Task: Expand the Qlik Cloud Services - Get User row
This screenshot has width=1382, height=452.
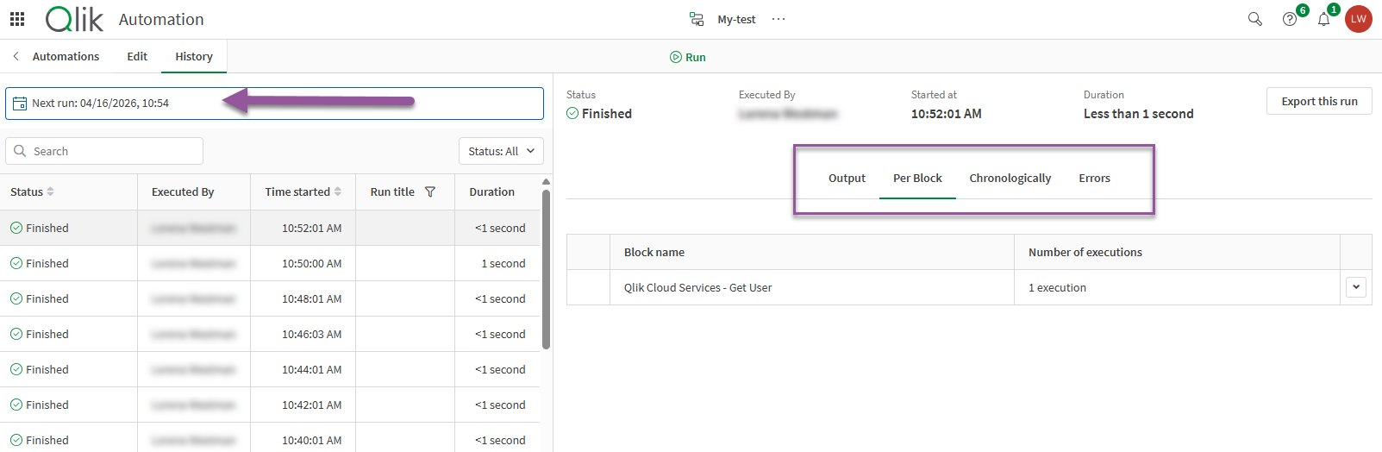Action: (x=1356, y=287)
